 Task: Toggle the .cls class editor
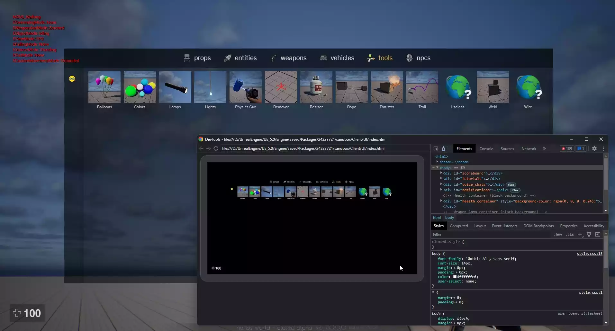(570, 234)
